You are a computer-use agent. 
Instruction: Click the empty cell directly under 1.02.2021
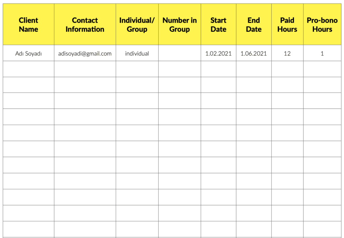pos(218,69)
